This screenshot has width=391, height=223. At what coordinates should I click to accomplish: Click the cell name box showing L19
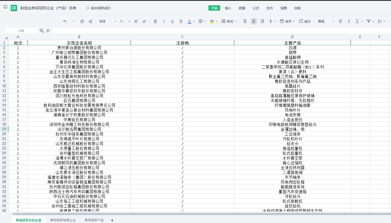click(x=21, y=31)
